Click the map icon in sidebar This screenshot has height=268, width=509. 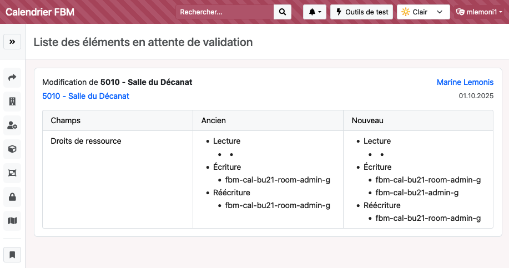pyautogui.click(x=12, y=221)
